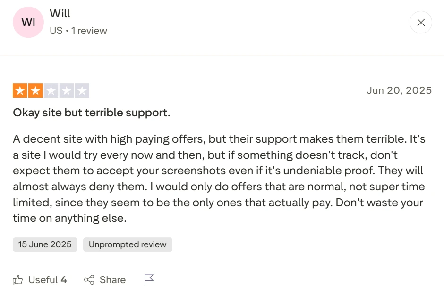444x301 pixels.
Task: Click the '1 review' count text
Action: coord(89,31)
